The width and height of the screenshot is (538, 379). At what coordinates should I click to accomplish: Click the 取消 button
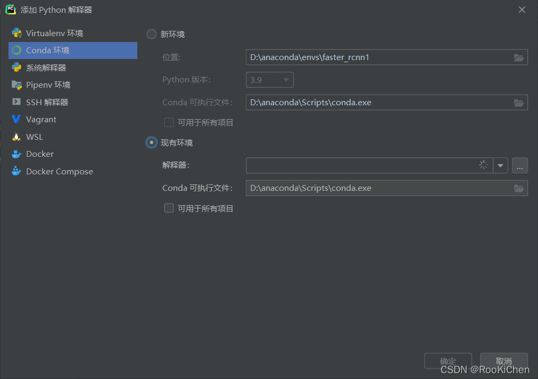tap(504, 361)
